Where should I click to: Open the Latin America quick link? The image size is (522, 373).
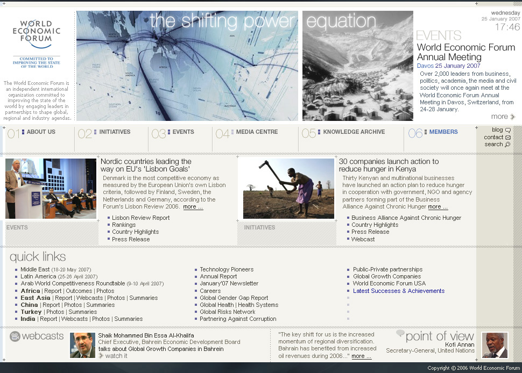[38, 276]
